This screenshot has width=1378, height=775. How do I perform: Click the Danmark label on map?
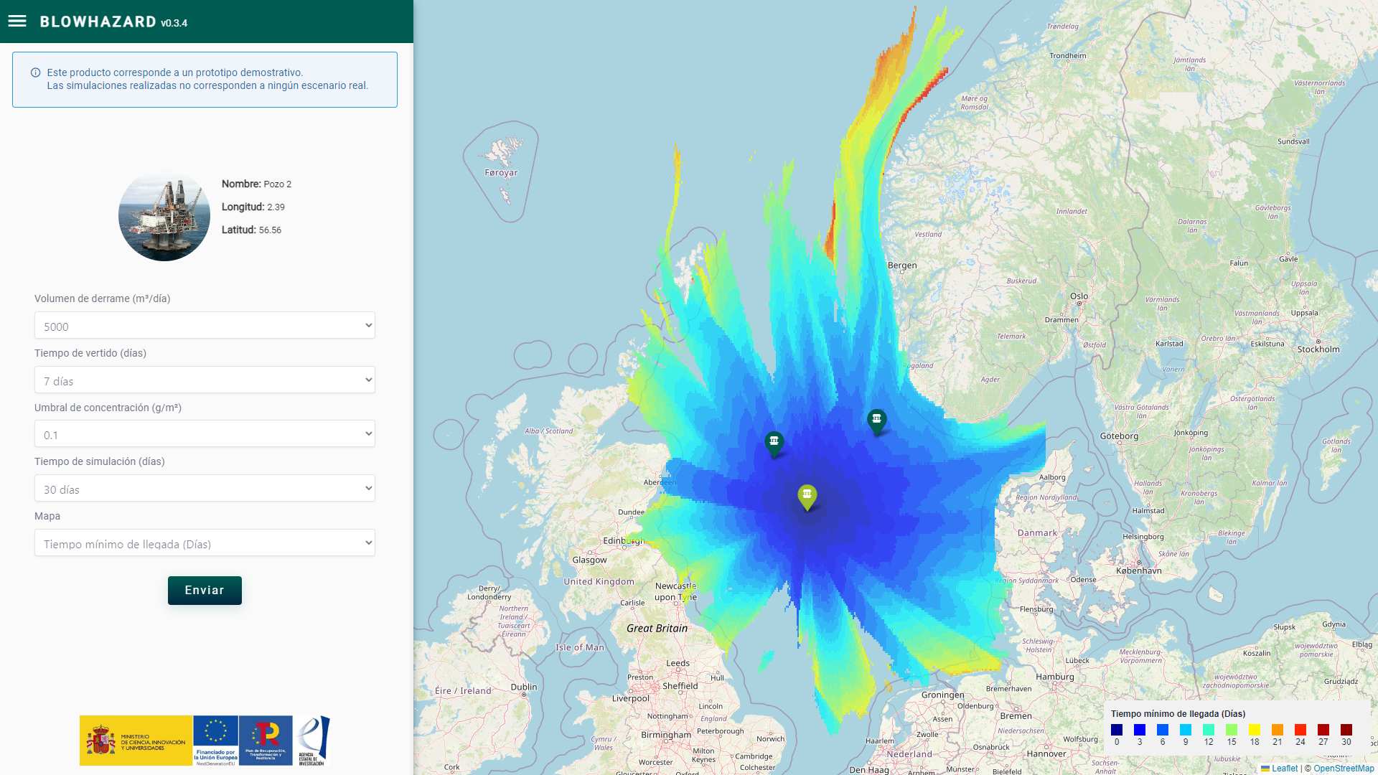(1037, 533)
